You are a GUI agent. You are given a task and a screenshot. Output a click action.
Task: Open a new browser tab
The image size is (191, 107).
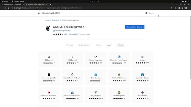[x=50, y=4]
